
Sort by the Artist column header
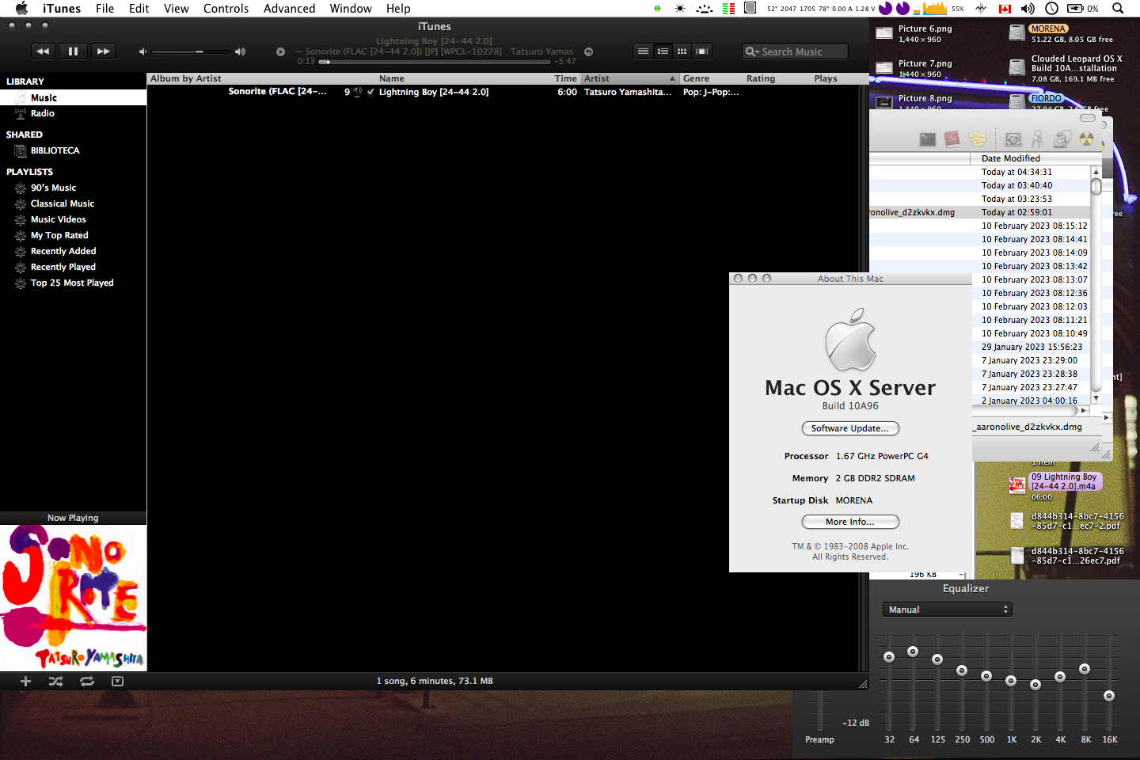point(630,78)
